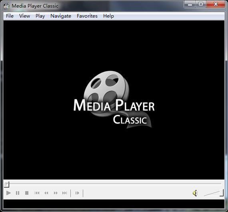Click the fast-forward (increase speed) button
Screen dimensions: 228x212
(x=56, y=193)
